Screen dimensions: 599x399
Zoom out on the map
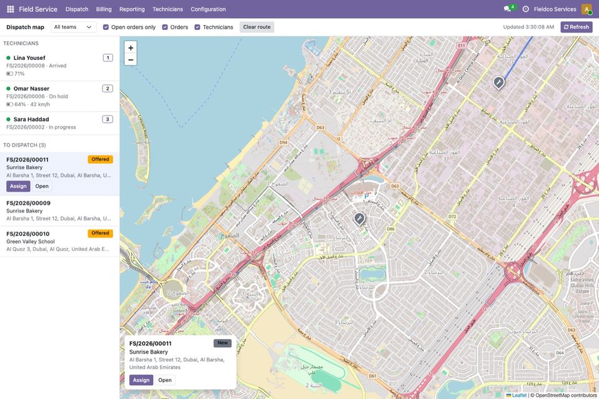131,59
